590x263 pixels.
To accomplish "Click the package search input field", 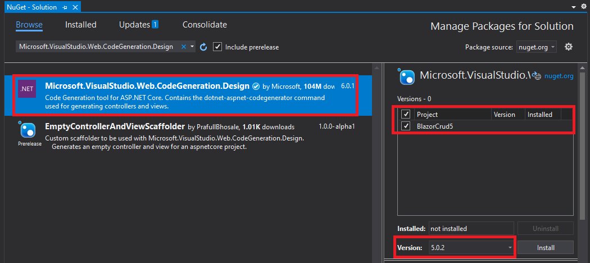I will pyautogui.click(x=96, y=47).
